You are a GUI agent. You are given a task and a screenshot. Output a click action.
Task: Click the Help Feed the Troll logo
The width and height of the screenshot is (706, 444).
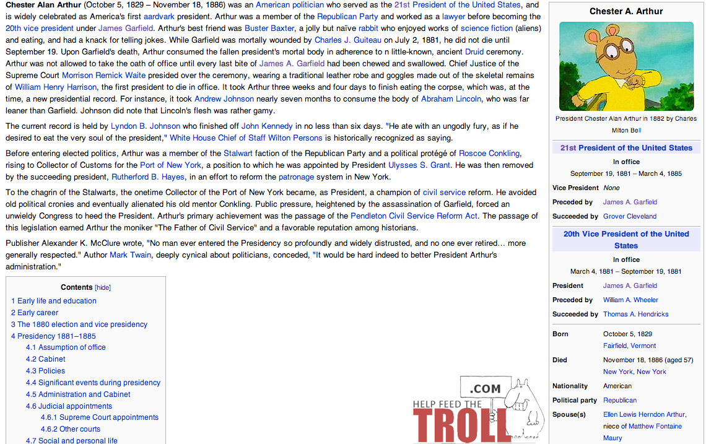pyautogui.click(x=470, y=412)
